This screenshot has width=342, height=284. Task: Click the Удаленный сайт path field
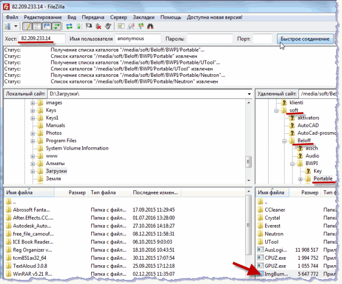point(317,94)
